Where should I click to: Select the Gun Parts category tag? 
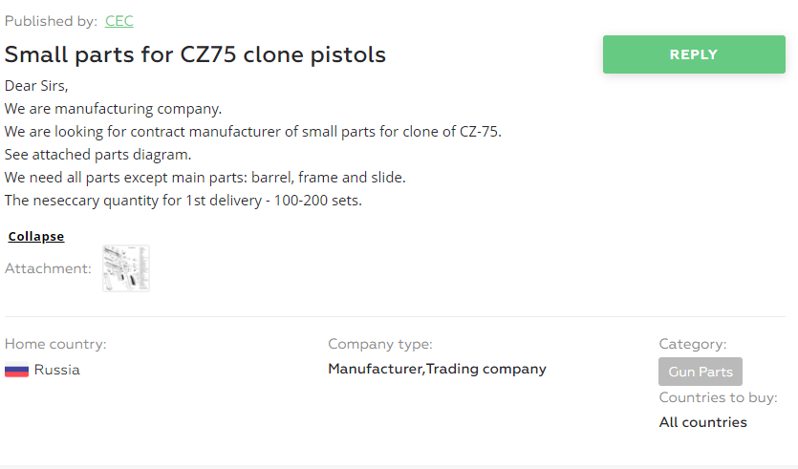pyautogui.click(x=700, y=372)
